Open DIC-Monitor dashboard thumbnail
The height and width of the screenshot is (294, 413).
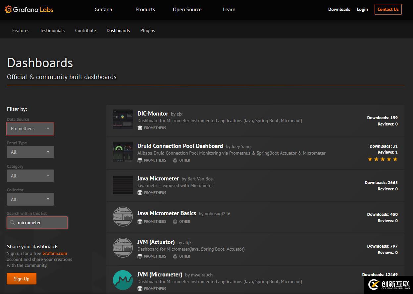pos(123,119)
